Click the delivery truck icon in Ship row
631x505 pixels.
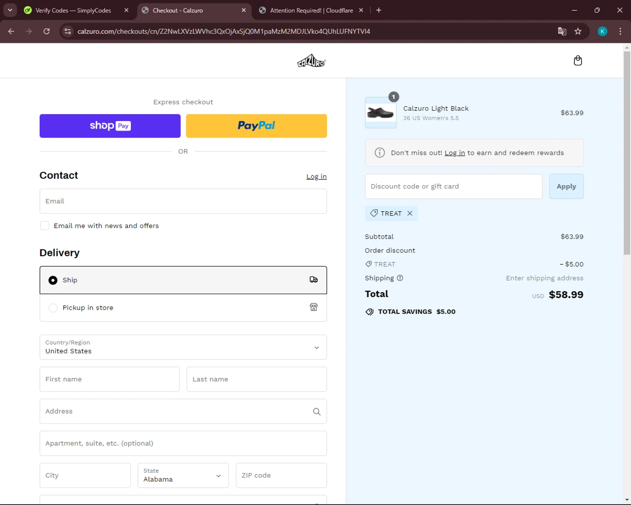(314, 280)
